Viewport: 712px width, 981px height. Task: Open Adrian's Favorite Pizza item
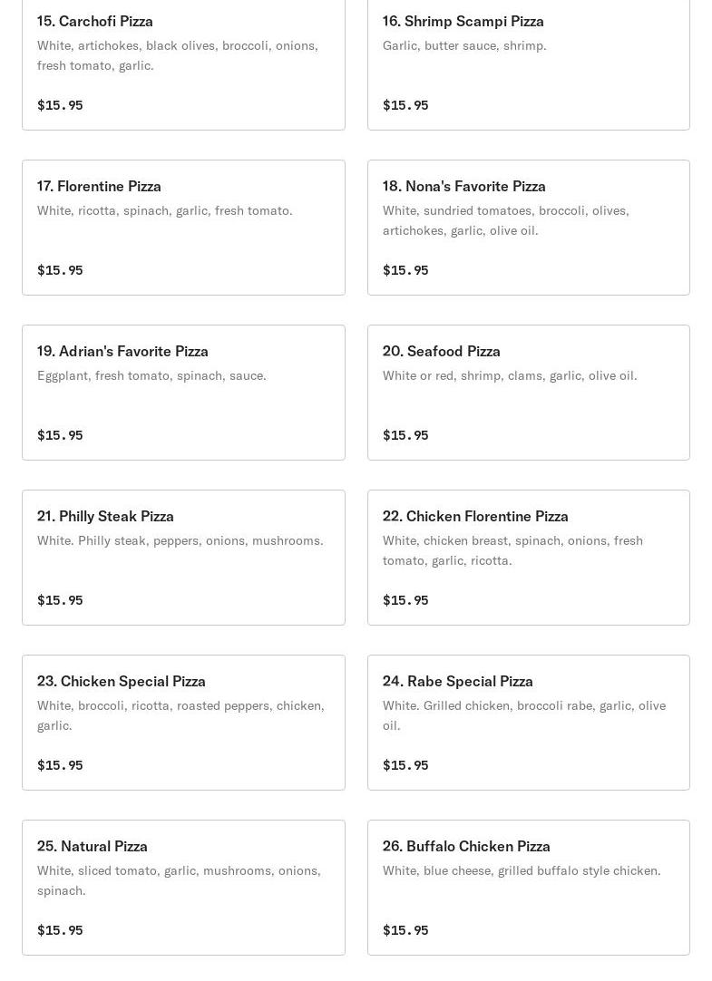point(122,351)
